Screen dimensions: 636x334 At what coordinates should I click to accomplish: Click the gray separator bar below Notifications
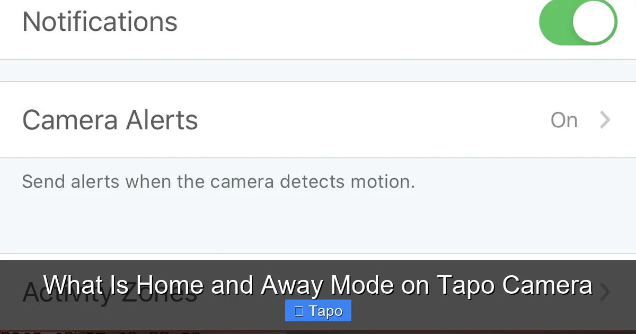318,69
